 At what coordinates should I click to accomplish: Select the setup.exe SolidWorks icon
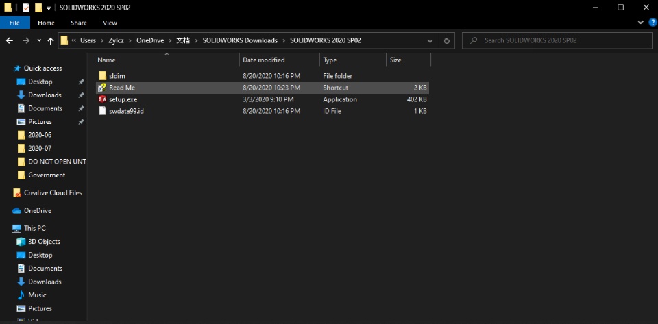click(102, 99)
